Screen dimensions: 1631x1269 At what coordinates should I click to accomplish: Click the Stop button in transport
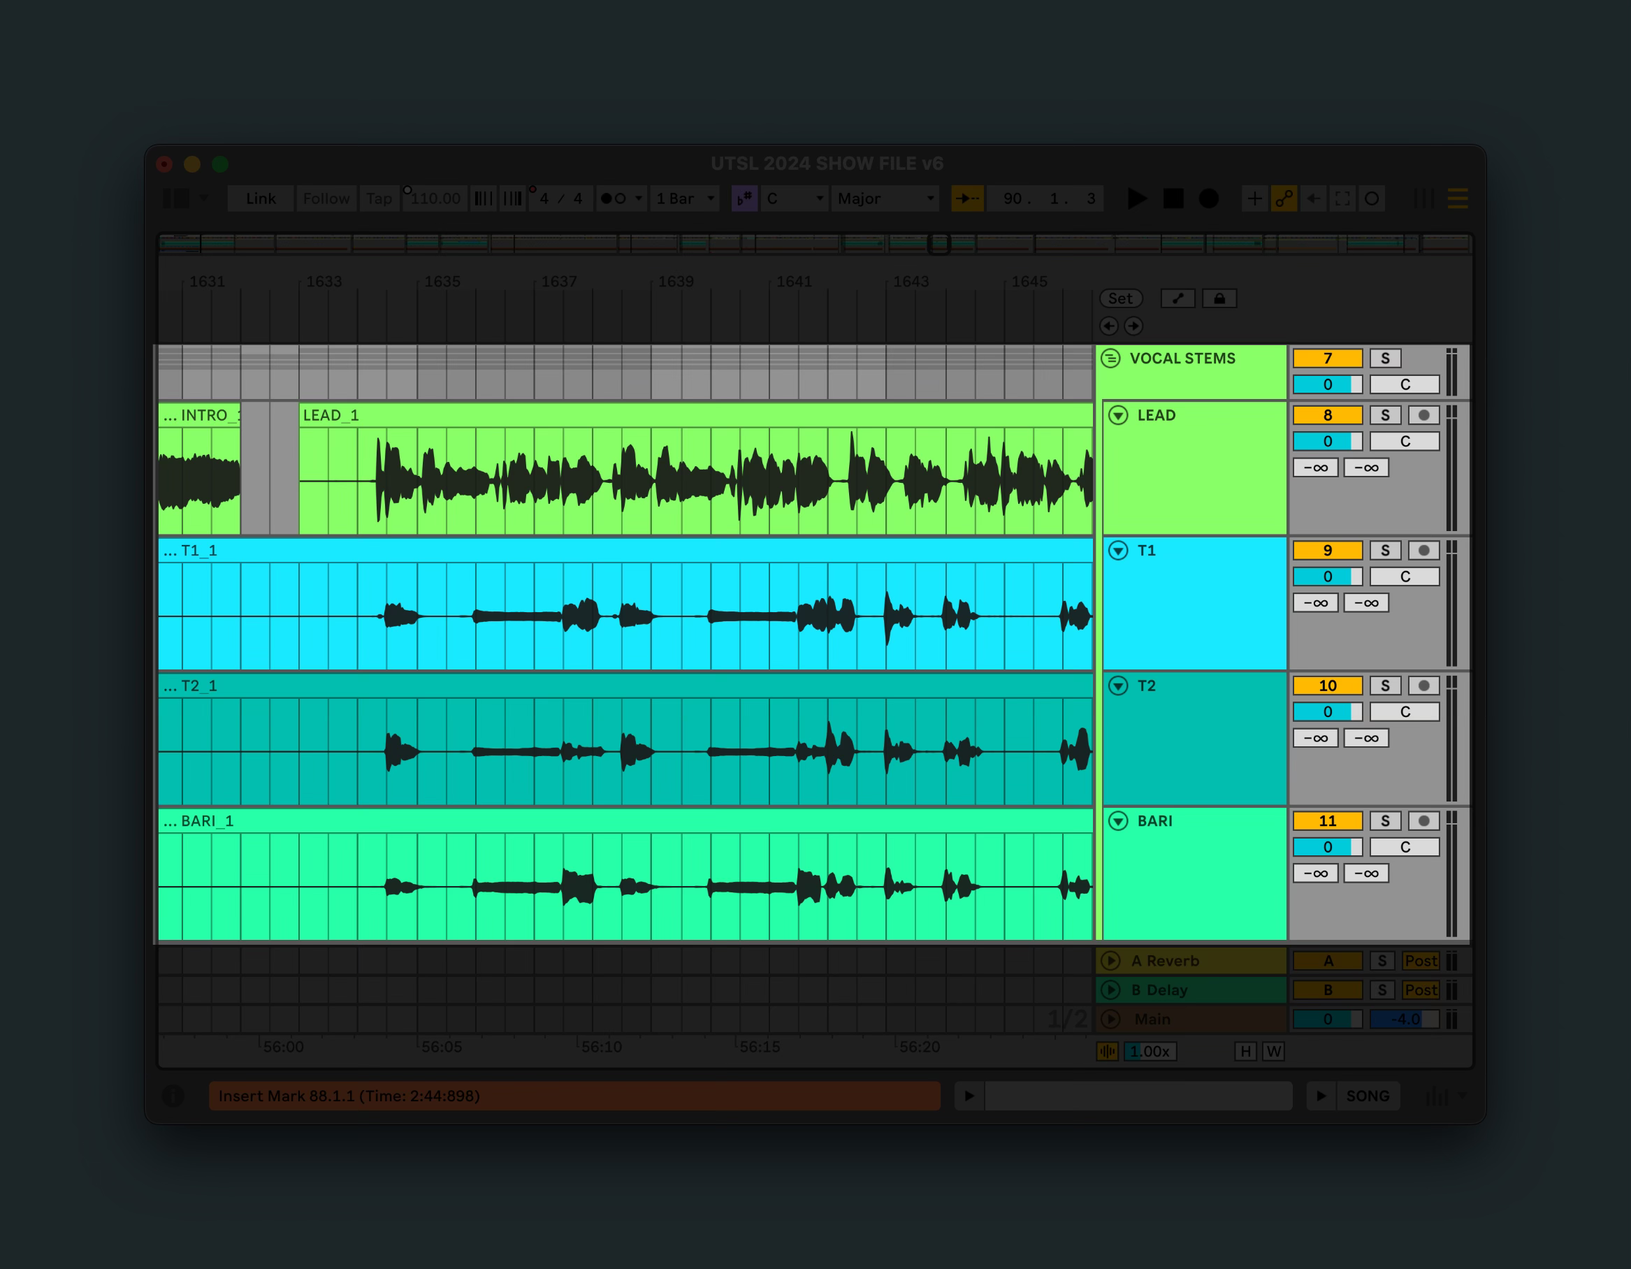point(1173,198)
